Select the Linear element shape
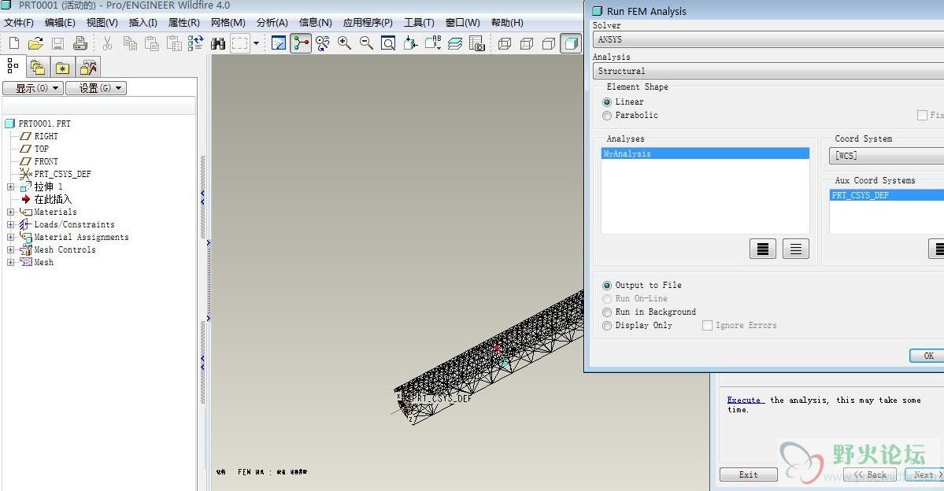 [x=607, y=102]
